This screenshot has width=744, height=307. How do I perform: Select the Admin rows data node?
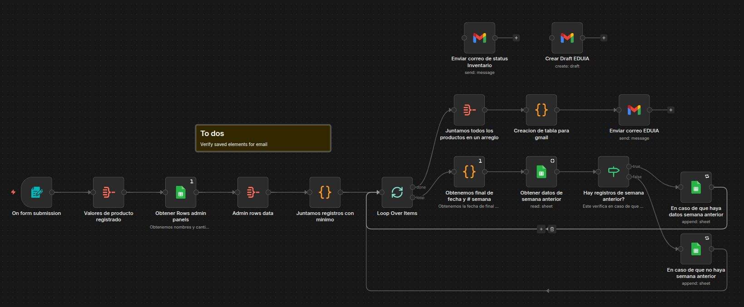253,192
